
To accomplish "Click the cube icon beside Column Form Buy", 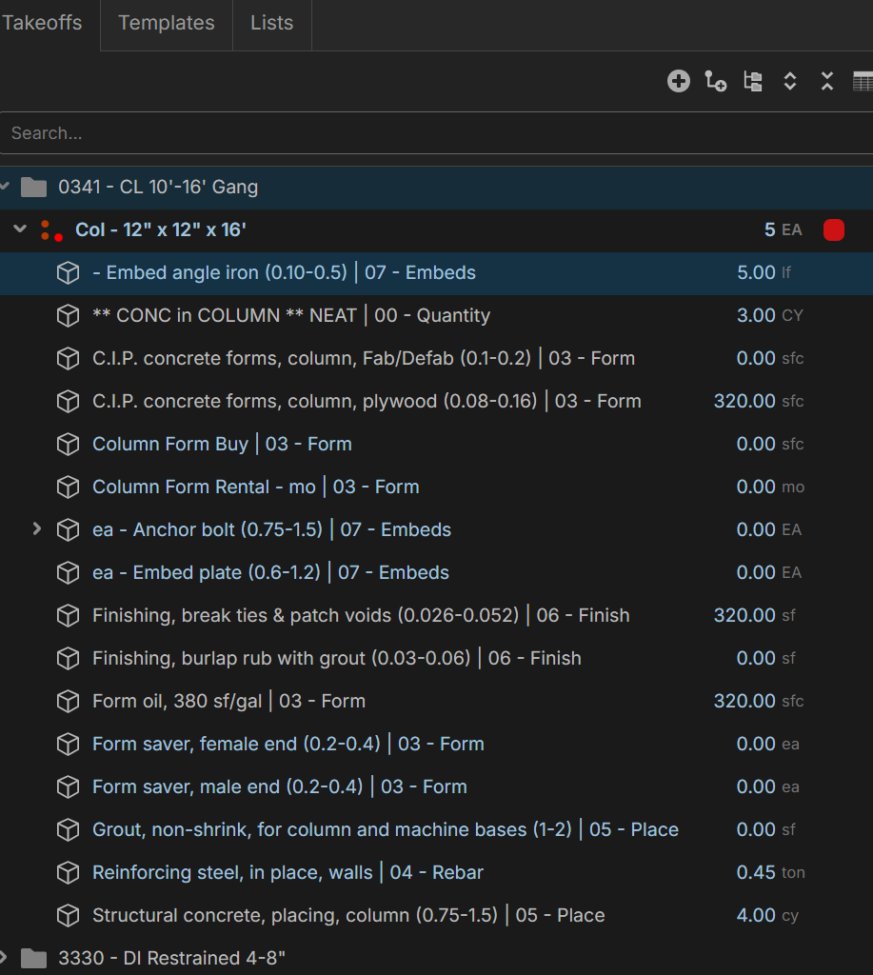I will coord(68,445).
